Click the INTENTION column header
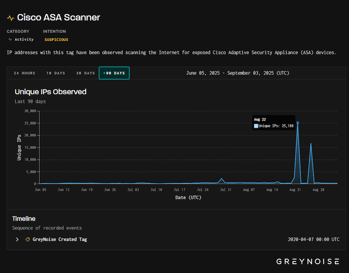Image resolution: width=349 pixels, height=273 pixels. (x=54, y=31)
